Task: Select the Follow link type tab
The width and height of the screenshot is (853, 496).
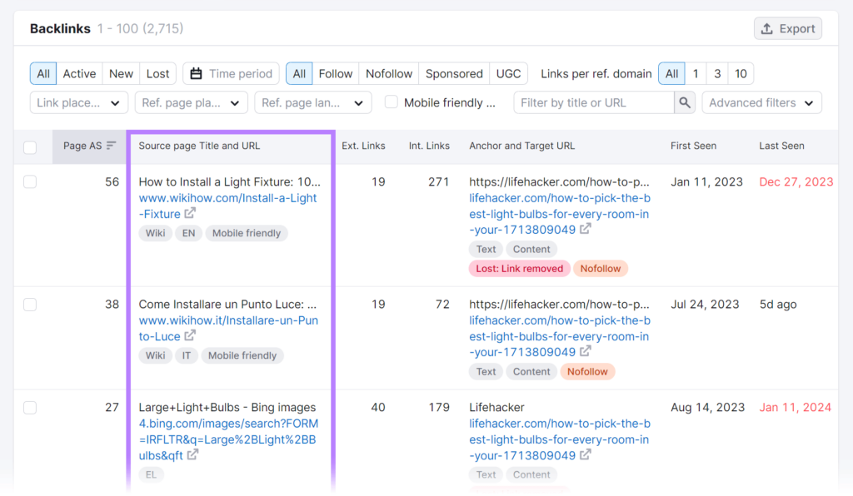Action: (x=336, y=74)
